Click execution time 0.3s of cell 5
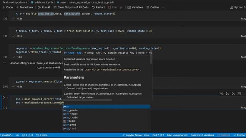This screenshot has height=138, width=246. [x=20, y=19]
